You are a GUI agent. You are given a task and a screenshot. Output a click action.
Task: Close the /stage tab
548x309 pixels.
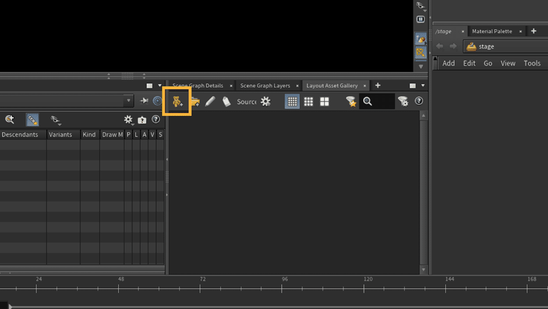(x=463, y=31)
